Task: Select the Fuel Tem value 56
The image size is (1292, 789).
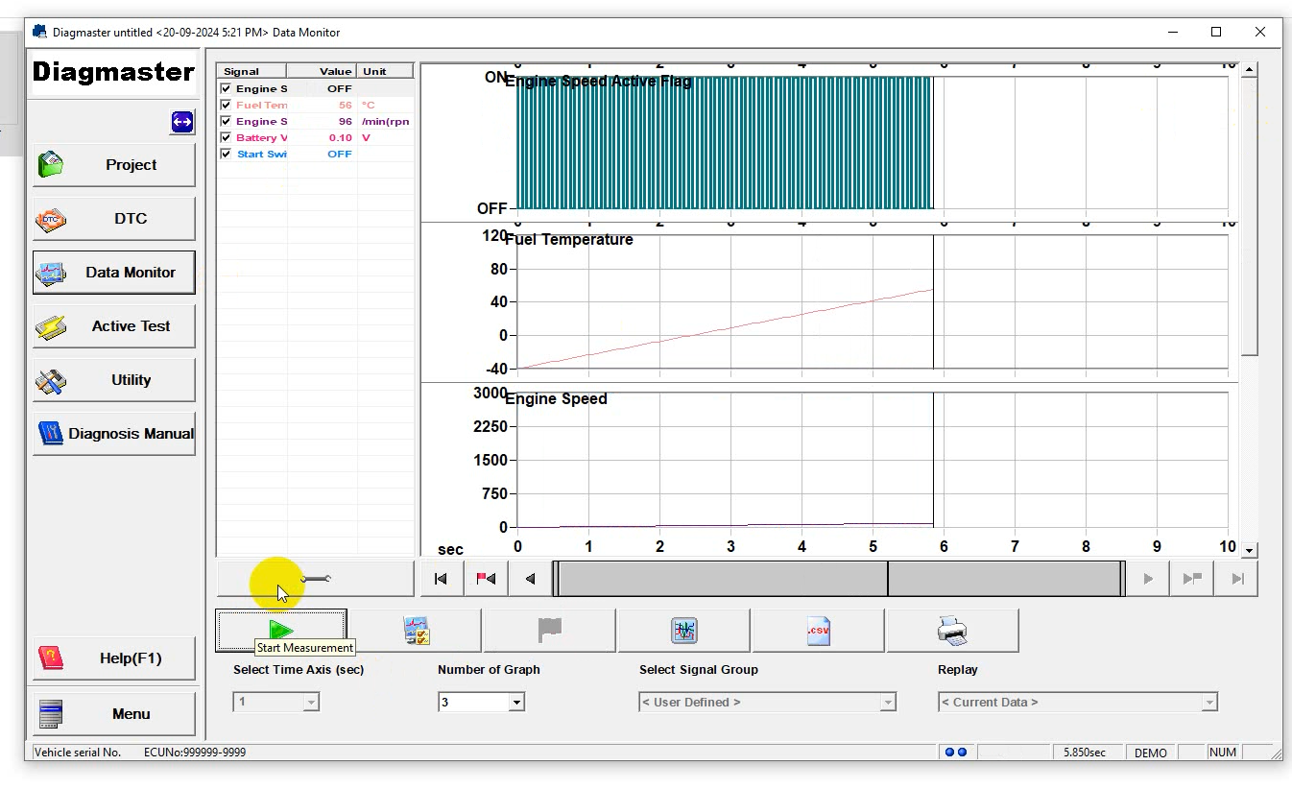Action: 345,105
